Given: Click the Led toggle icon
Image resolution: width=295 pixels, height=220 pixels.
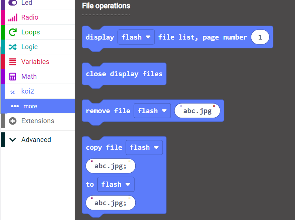Looking at the screenshot, I should [13, 3].
